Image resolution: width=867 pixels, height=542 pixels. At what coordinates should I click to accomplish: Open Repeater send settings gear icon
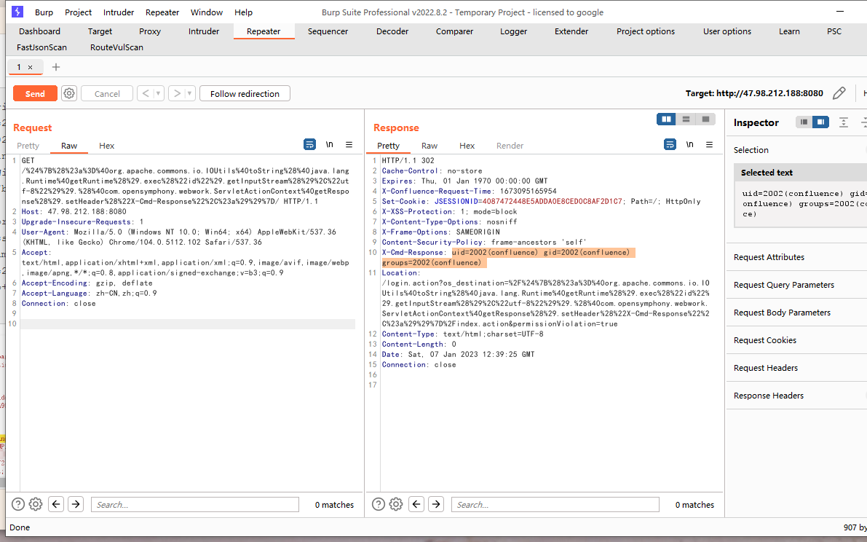(69, 93)
